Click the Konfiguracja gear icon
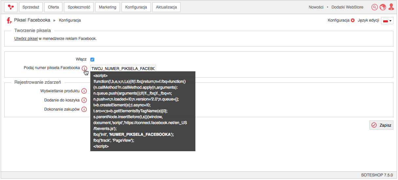The width and height of the screenshot is (398, 180). [353, 20]
